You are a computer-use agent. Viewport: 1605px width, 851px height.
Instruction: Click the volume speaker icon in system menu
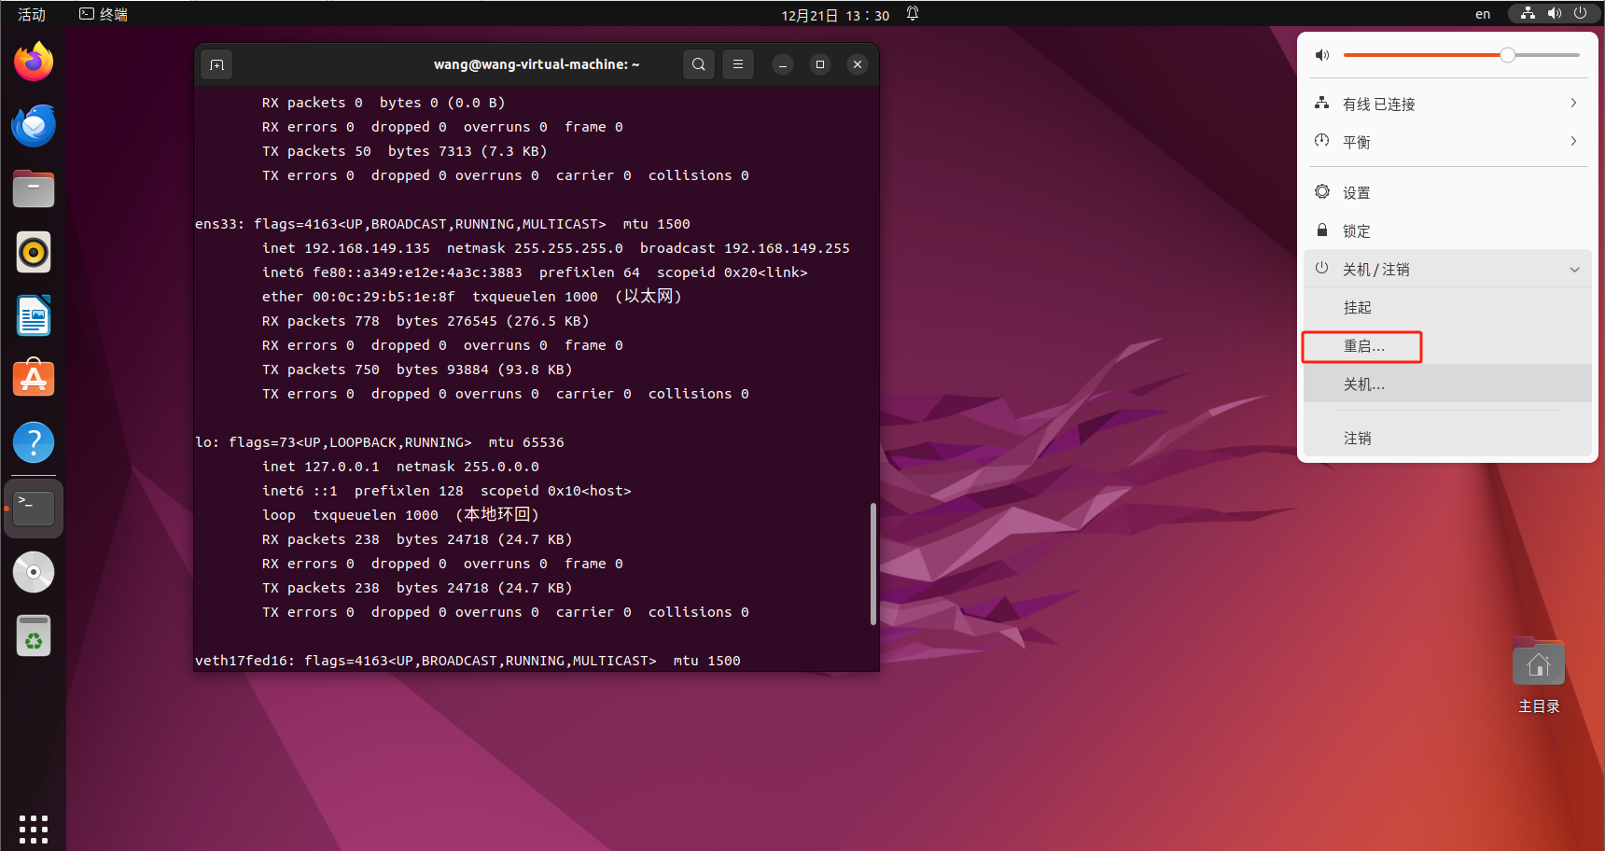coord(1322,55)
